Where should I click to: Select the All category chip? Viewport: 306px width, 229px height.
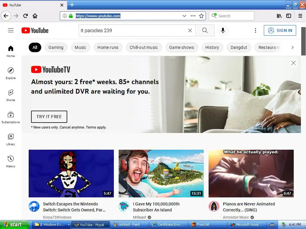(x=35, y=47)
